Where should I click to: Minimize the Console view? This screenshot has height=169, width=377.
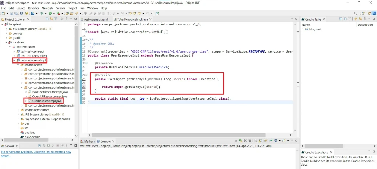[292, 140]
